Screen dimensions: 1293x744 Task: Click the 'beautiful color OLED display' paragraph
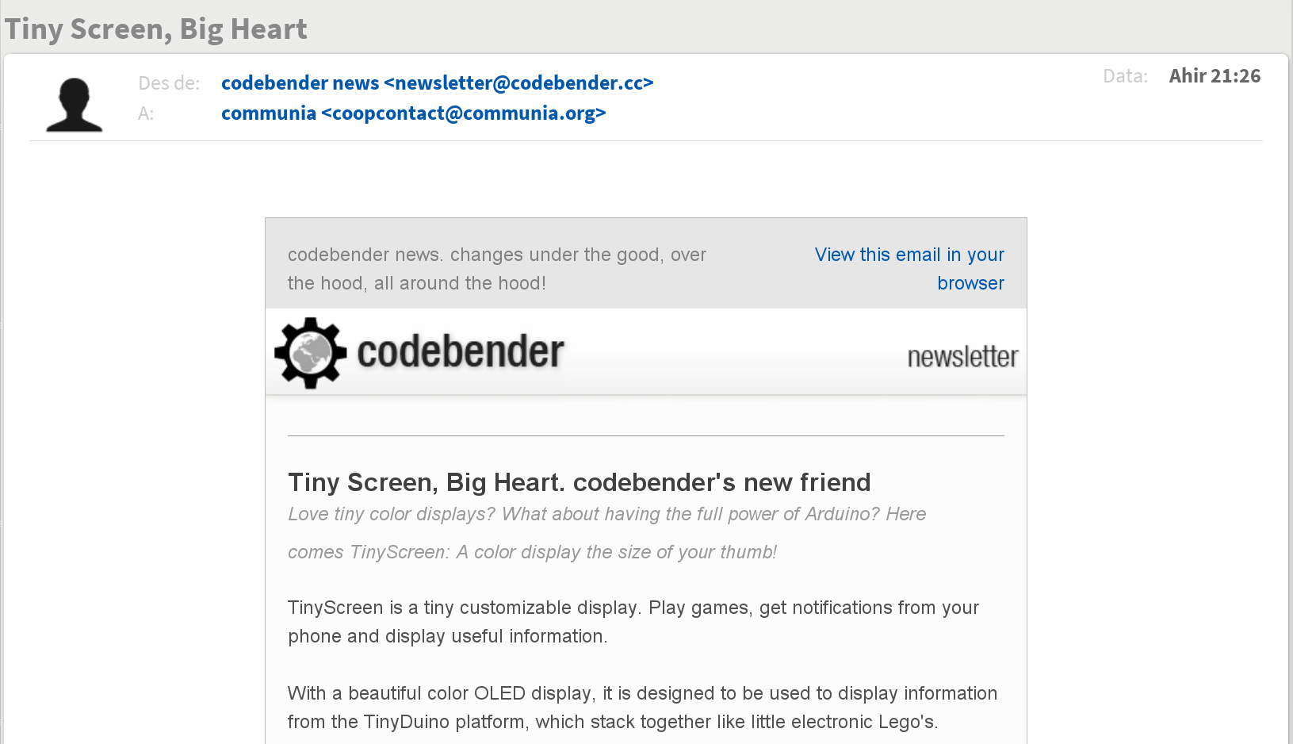(x=642, y=708)
